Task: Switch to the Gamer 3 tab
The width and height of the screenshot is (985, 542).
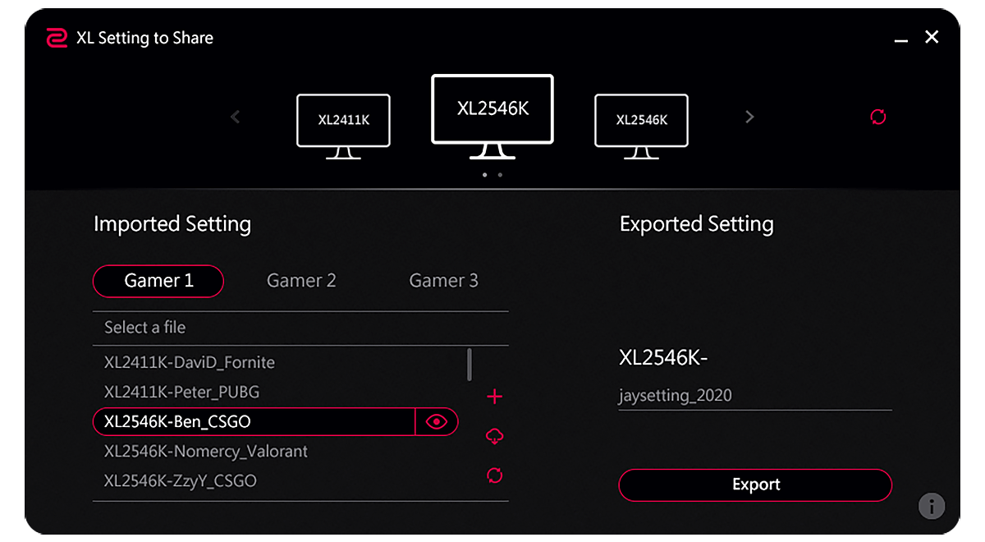Action: (443, 280)
